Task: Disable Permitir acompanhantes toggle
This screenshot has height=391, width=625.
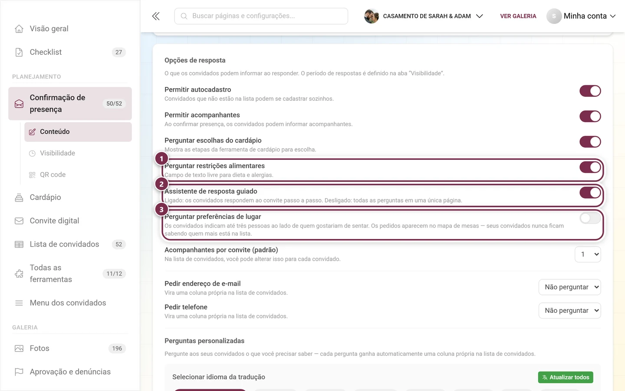Action: point(590,116)
